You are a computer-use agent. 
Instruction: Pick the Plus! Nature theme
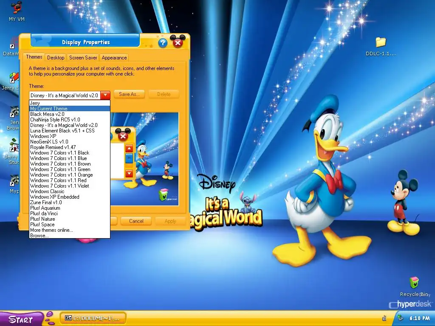(x=70, y=219)
